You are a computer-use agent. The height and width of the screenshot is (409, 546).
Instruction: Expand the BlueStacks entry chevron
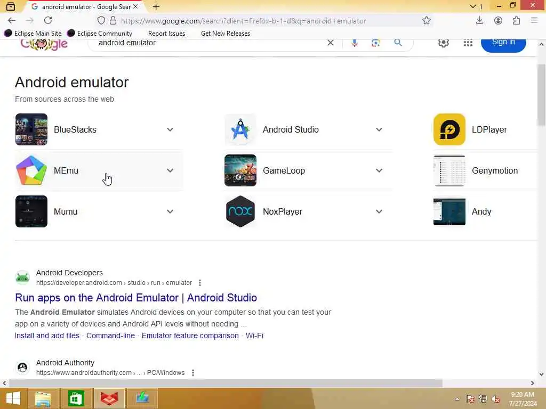click(170, 130)
